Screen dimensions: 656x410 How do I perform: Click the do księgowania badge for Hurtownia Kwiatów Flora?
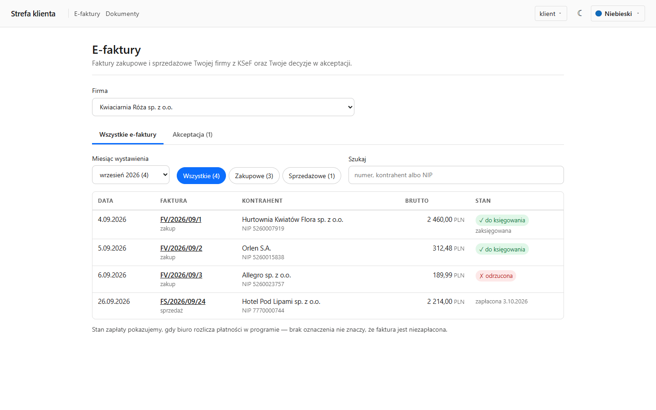pos(502,220)
